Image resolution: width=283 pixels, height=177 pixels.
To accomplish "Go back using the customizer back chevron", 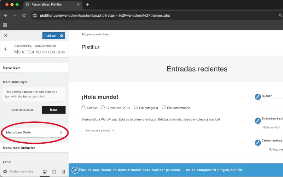I will [x=5, y=49].
